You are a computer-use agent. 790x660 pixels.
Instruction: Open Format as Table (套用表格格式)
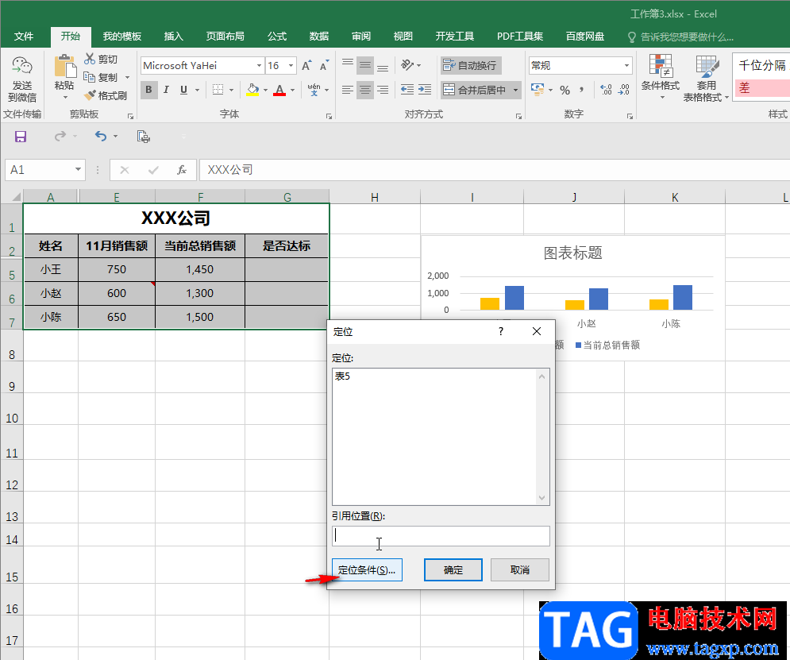706,78
